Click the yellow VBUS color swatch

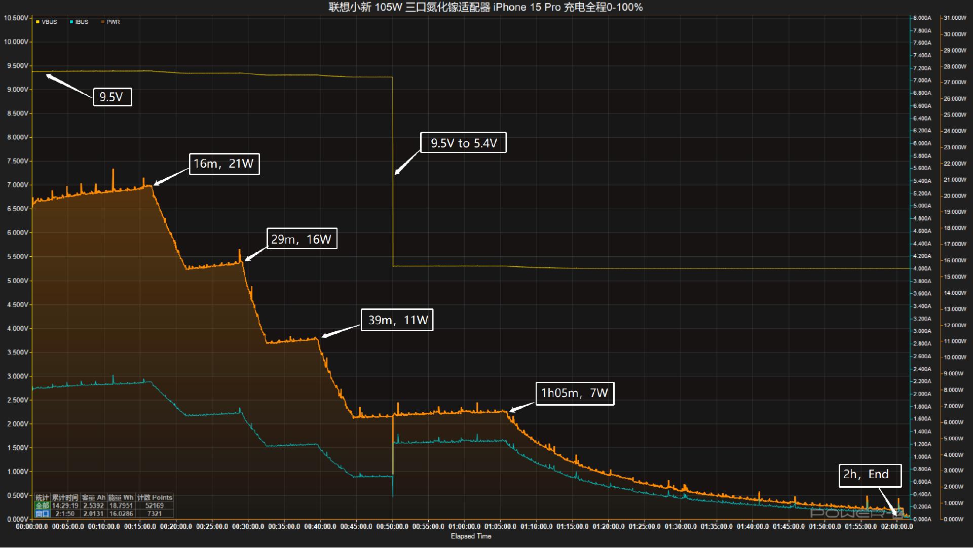[38, 22]
